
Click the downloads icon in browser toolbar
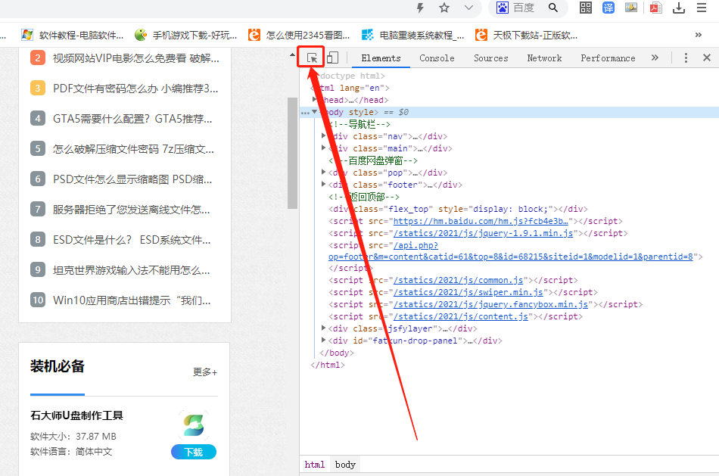[x=678, y=8]
